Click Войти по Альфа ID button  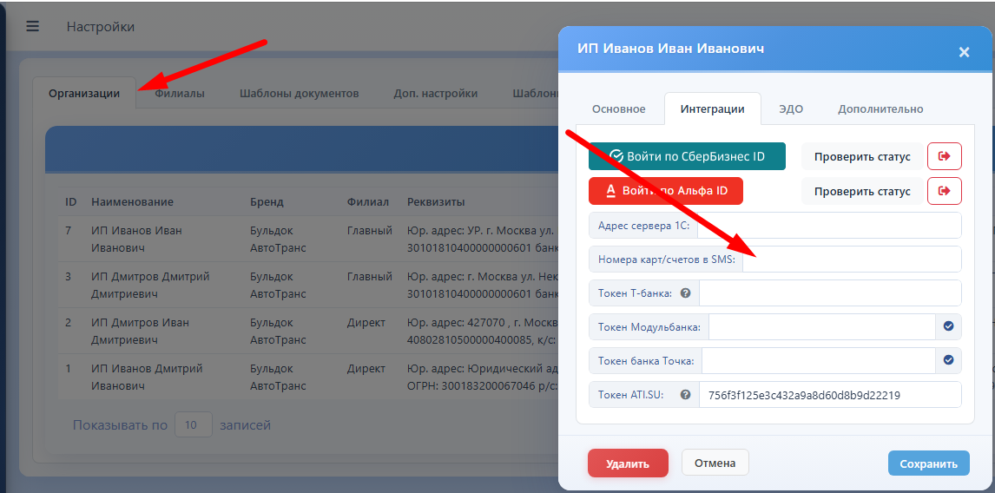click(x=666, y=191)
